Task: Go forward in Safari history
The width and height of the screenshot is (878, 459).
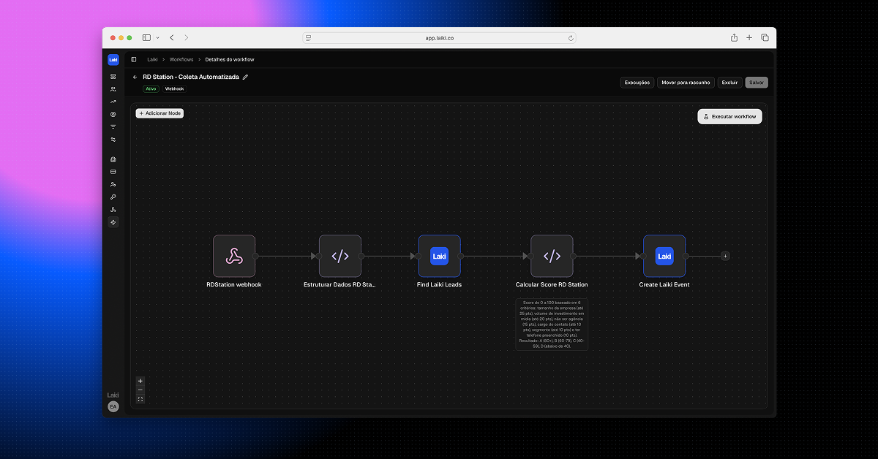Action: click(186, 37)
